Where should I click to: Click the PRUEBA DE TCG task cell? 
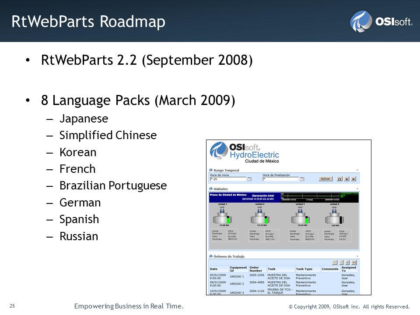coord(280,291)
